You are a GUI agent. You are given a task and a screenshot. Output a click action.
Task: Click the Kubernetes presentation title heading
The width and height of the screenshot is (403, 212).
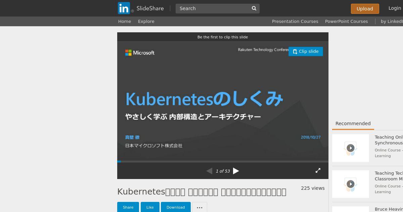click(x=201, y=191)
